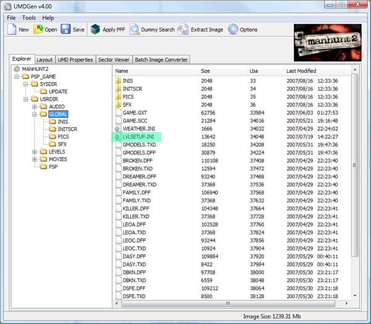Select the MANHUNT2 disc root icon
371x324 pixels.
tap(17, 69)
